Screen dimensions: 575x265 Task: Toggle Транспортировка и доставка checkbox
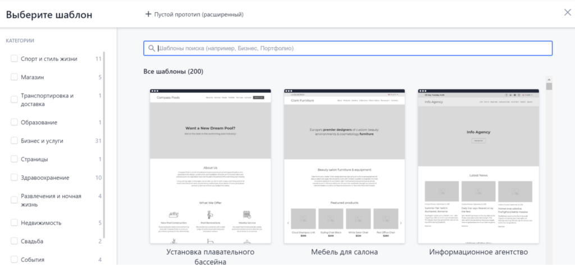pos(15,99)
